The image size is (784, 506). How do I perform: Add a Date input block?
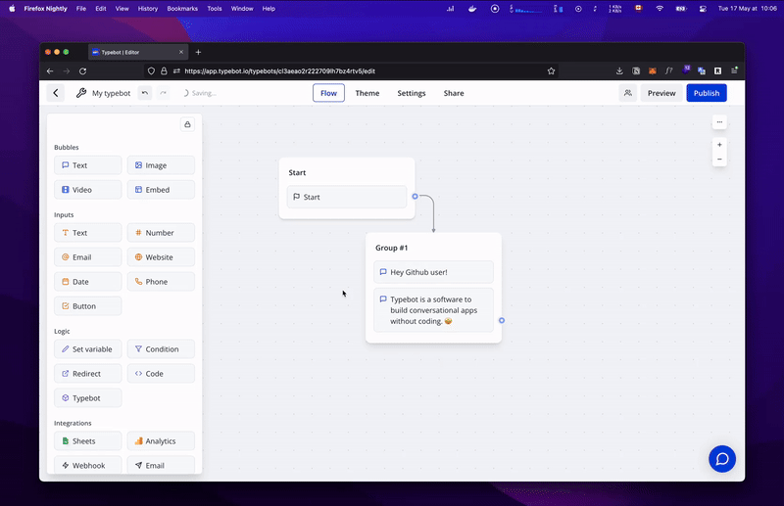pyautogui.click(x=87, y=282)
